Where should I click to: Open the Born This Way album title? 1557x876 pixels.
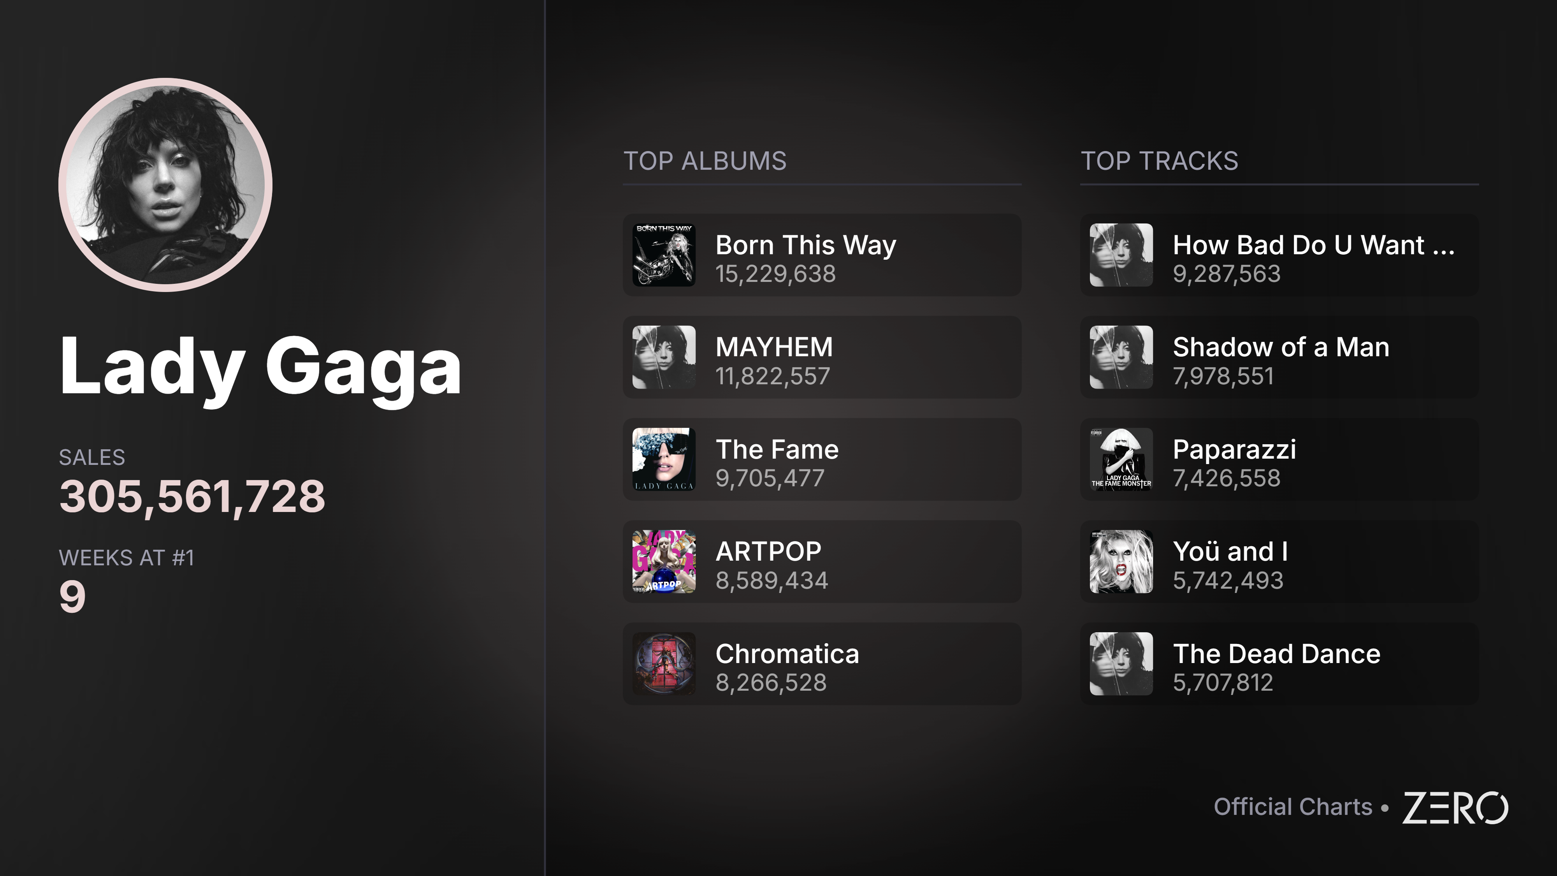pyautogui.click(x=806, y=245)
